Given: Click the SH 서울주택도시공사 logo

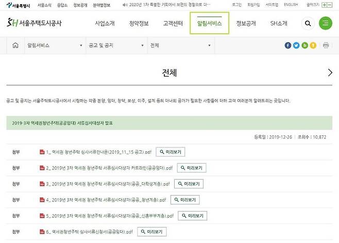Looking at the screenshot, I should click(34, 23).
